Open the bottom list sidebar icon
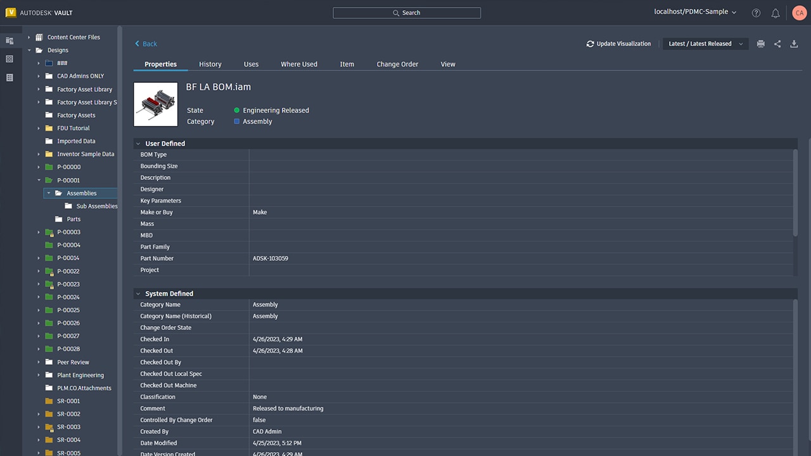 [10, 77]
